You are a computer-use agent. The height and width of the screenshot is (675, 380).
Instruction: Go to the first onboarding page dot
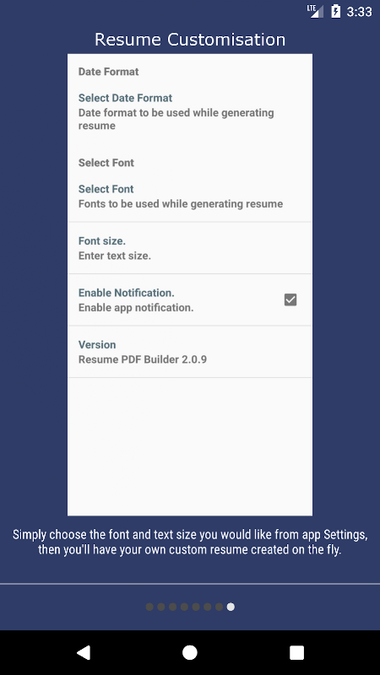point(149,607)
